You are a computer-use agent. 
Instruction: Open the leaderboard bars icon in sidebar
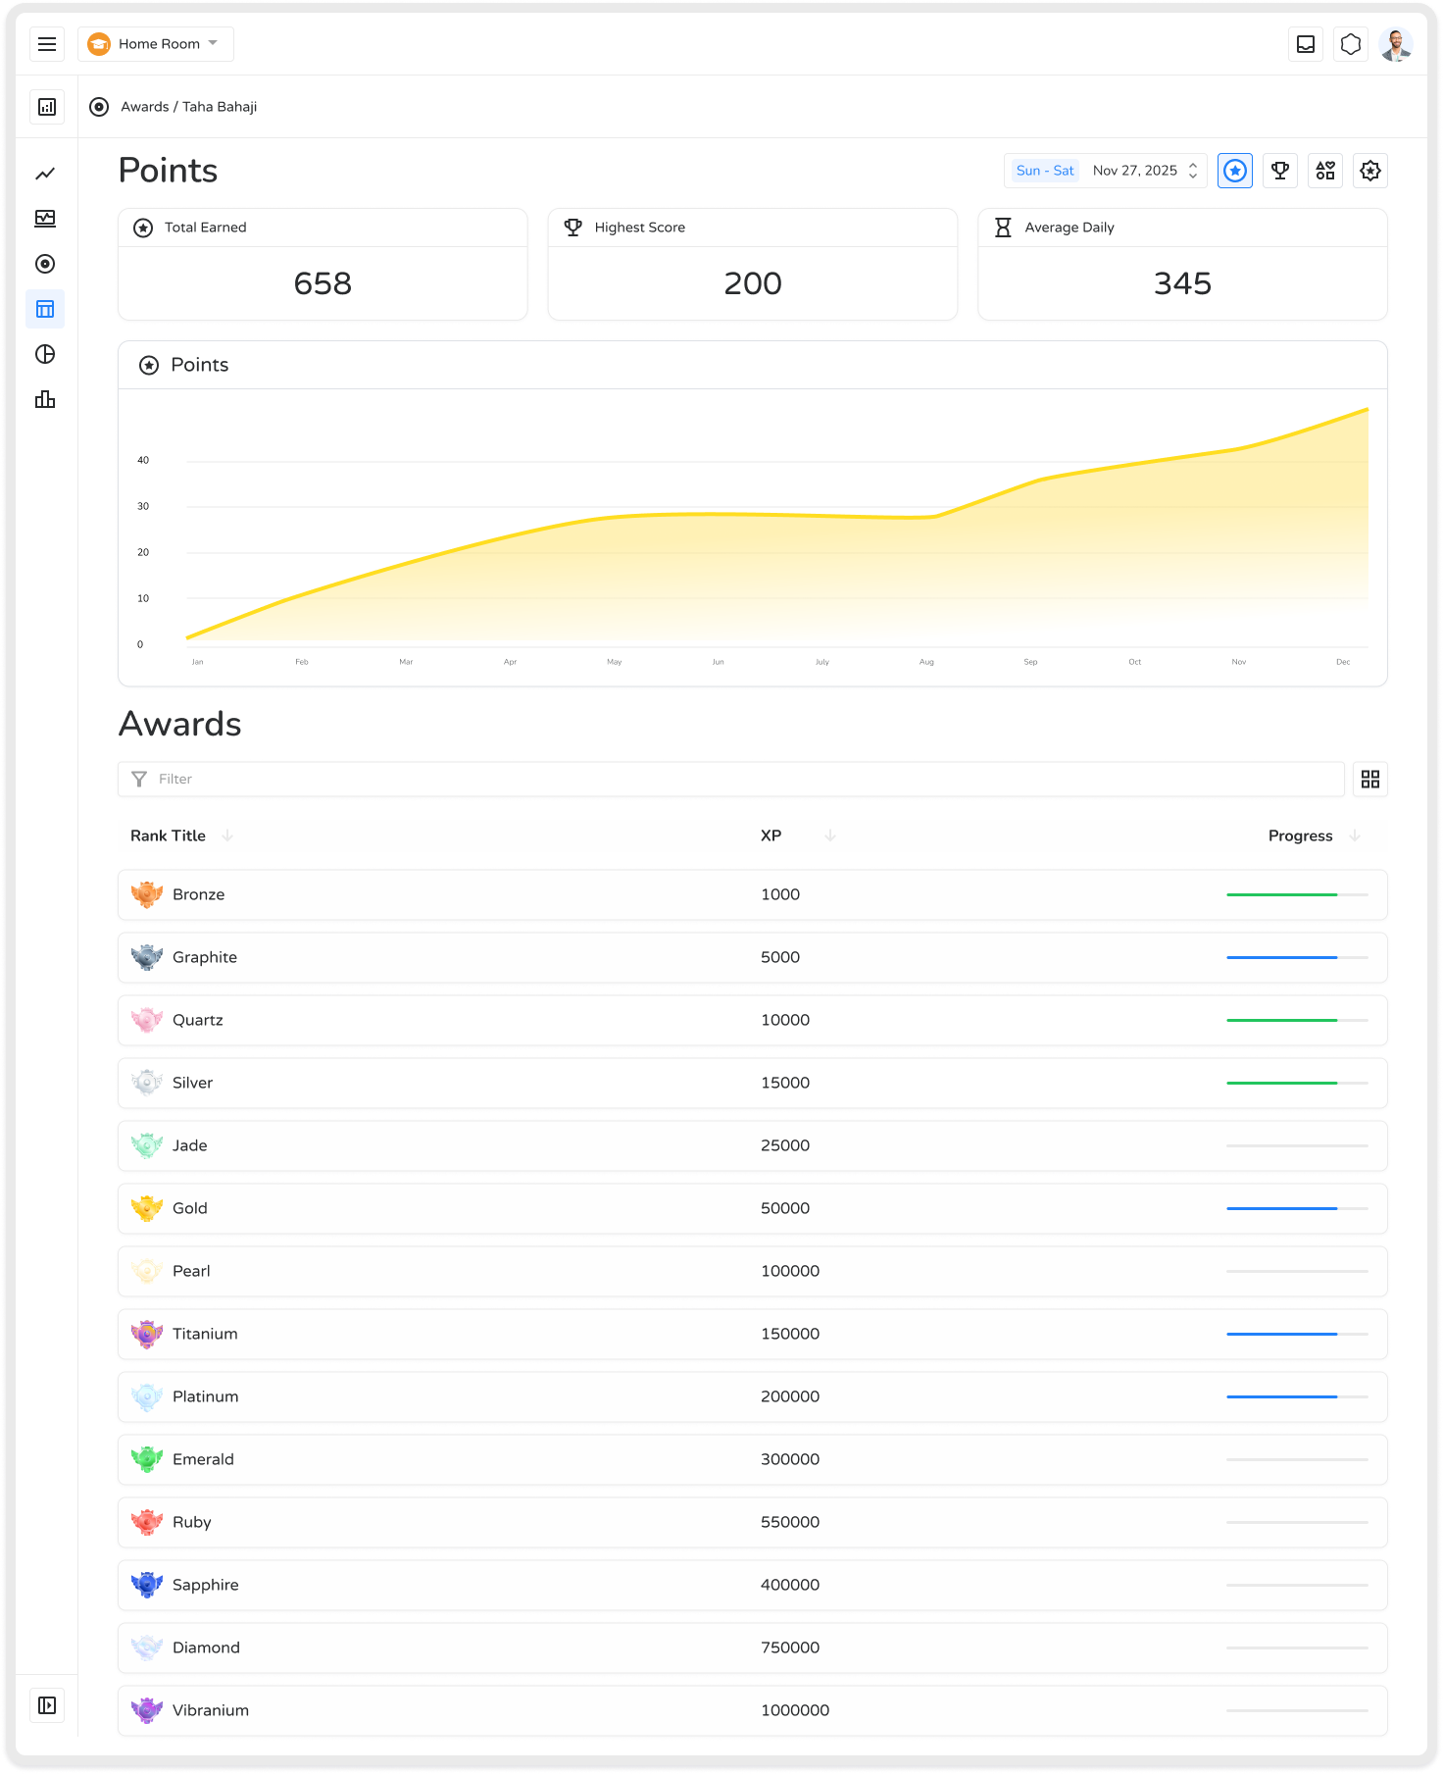(x=45, y=399)
